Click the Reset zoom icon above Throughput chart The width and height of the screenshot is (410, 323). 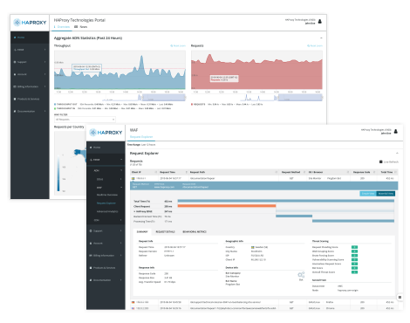pyautogui.click(x=172, y=45)
